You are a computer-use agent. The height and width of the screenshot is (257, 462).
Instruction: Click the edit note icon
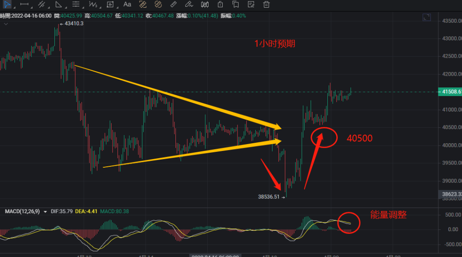[251, 5]
